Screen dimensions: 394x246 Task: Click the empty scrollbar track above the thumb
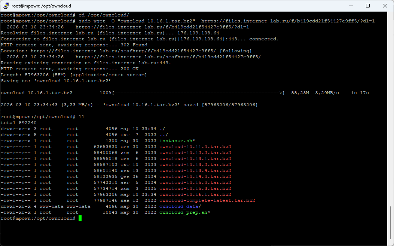click(391, 112)
